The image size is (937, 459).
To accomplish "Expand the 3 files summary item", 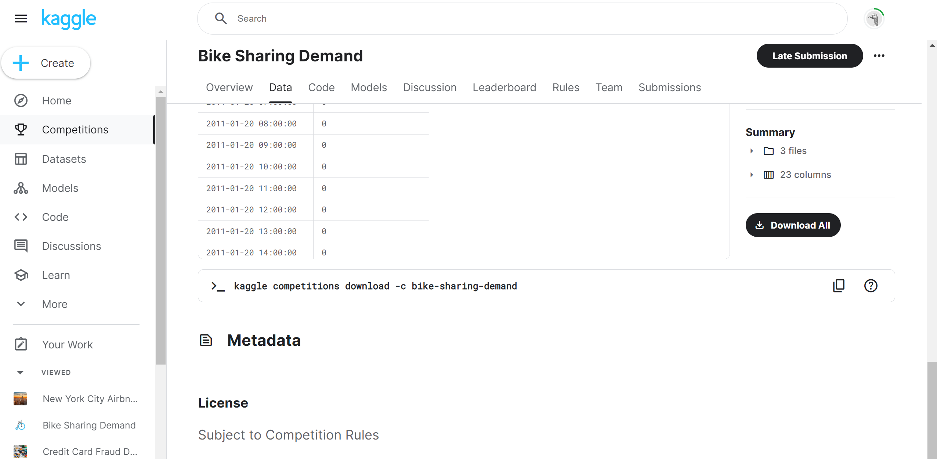I will click(752, 151).
